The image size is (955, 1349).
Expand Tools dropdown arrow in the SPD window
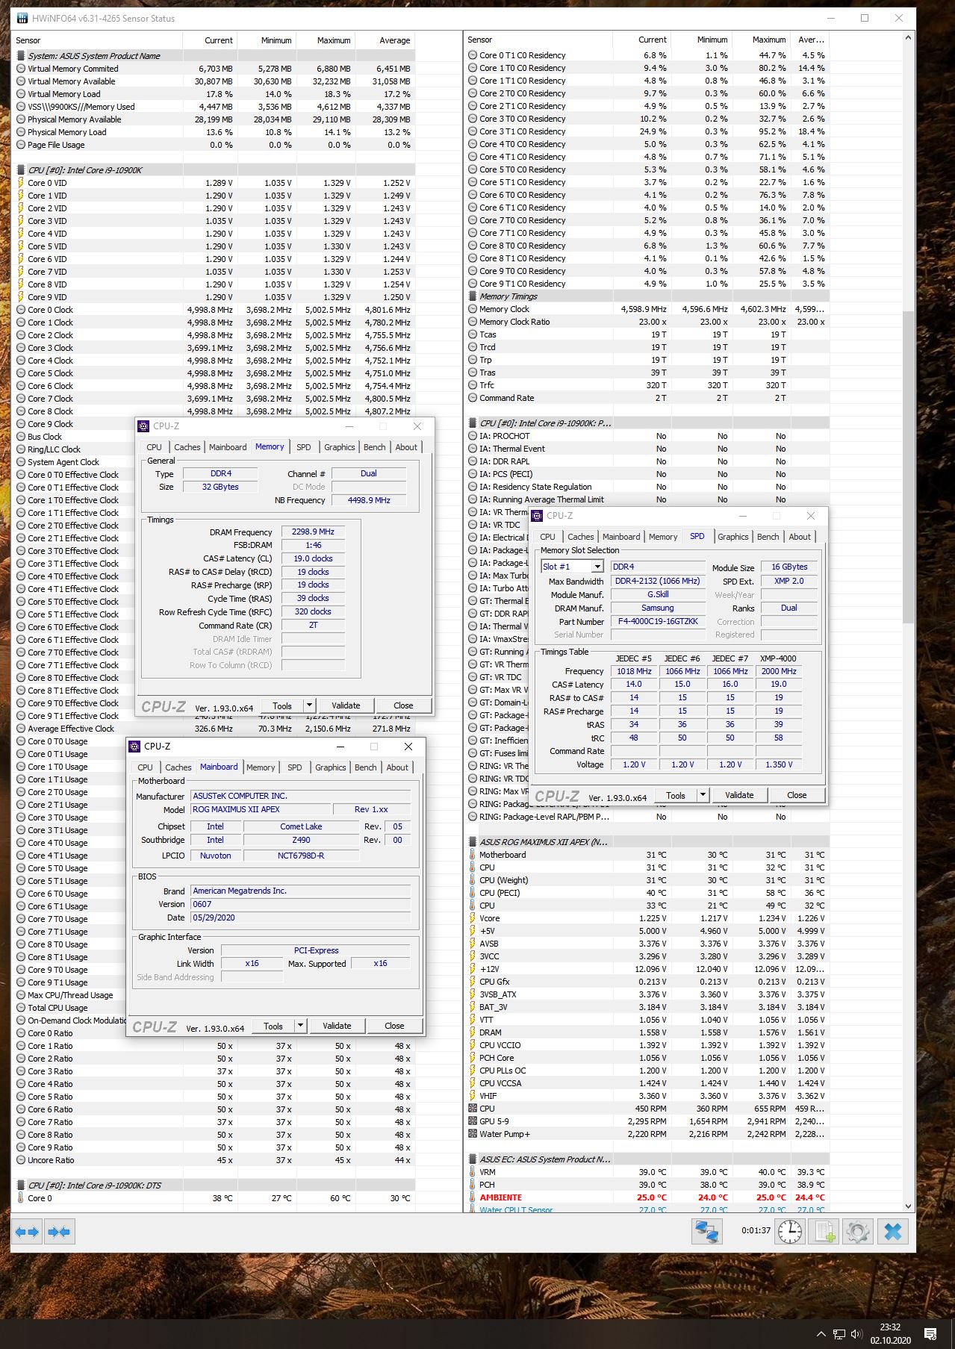(x=703, y=795)
